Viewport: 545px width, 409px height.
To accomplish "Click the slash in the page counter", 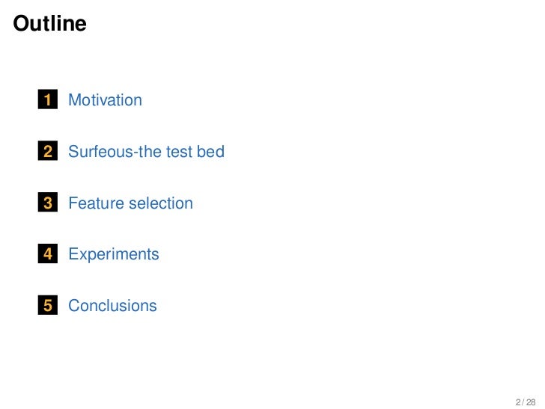I will coord(523,402).
